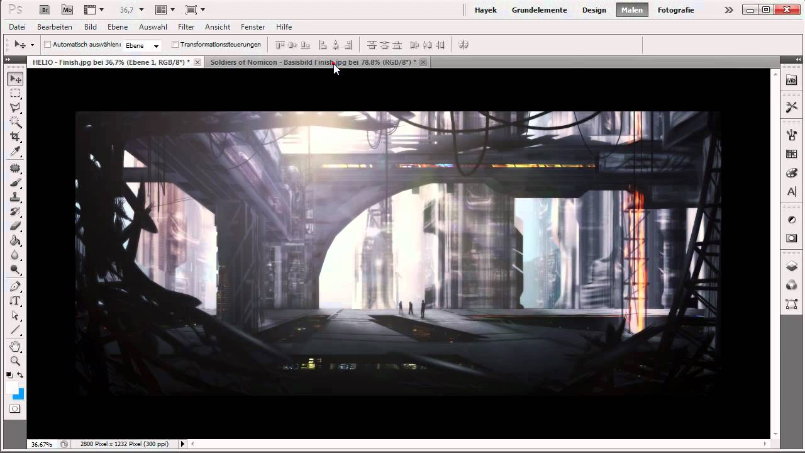Show the Channels panel
This screenshot has height=453, width=805.
pos(792,286)
